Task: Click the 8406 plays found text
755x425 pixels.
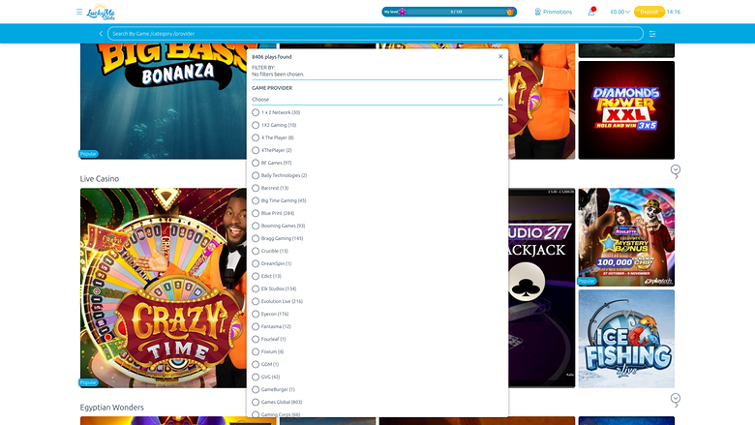Action: click(272, 57)
